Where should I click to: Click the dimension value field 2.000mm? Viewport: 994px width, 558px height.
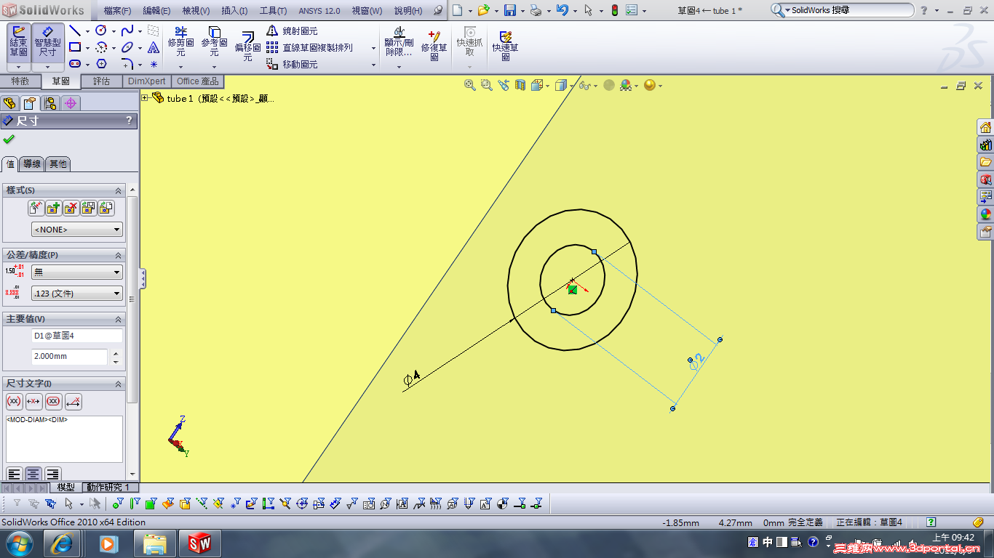point(70,357)
